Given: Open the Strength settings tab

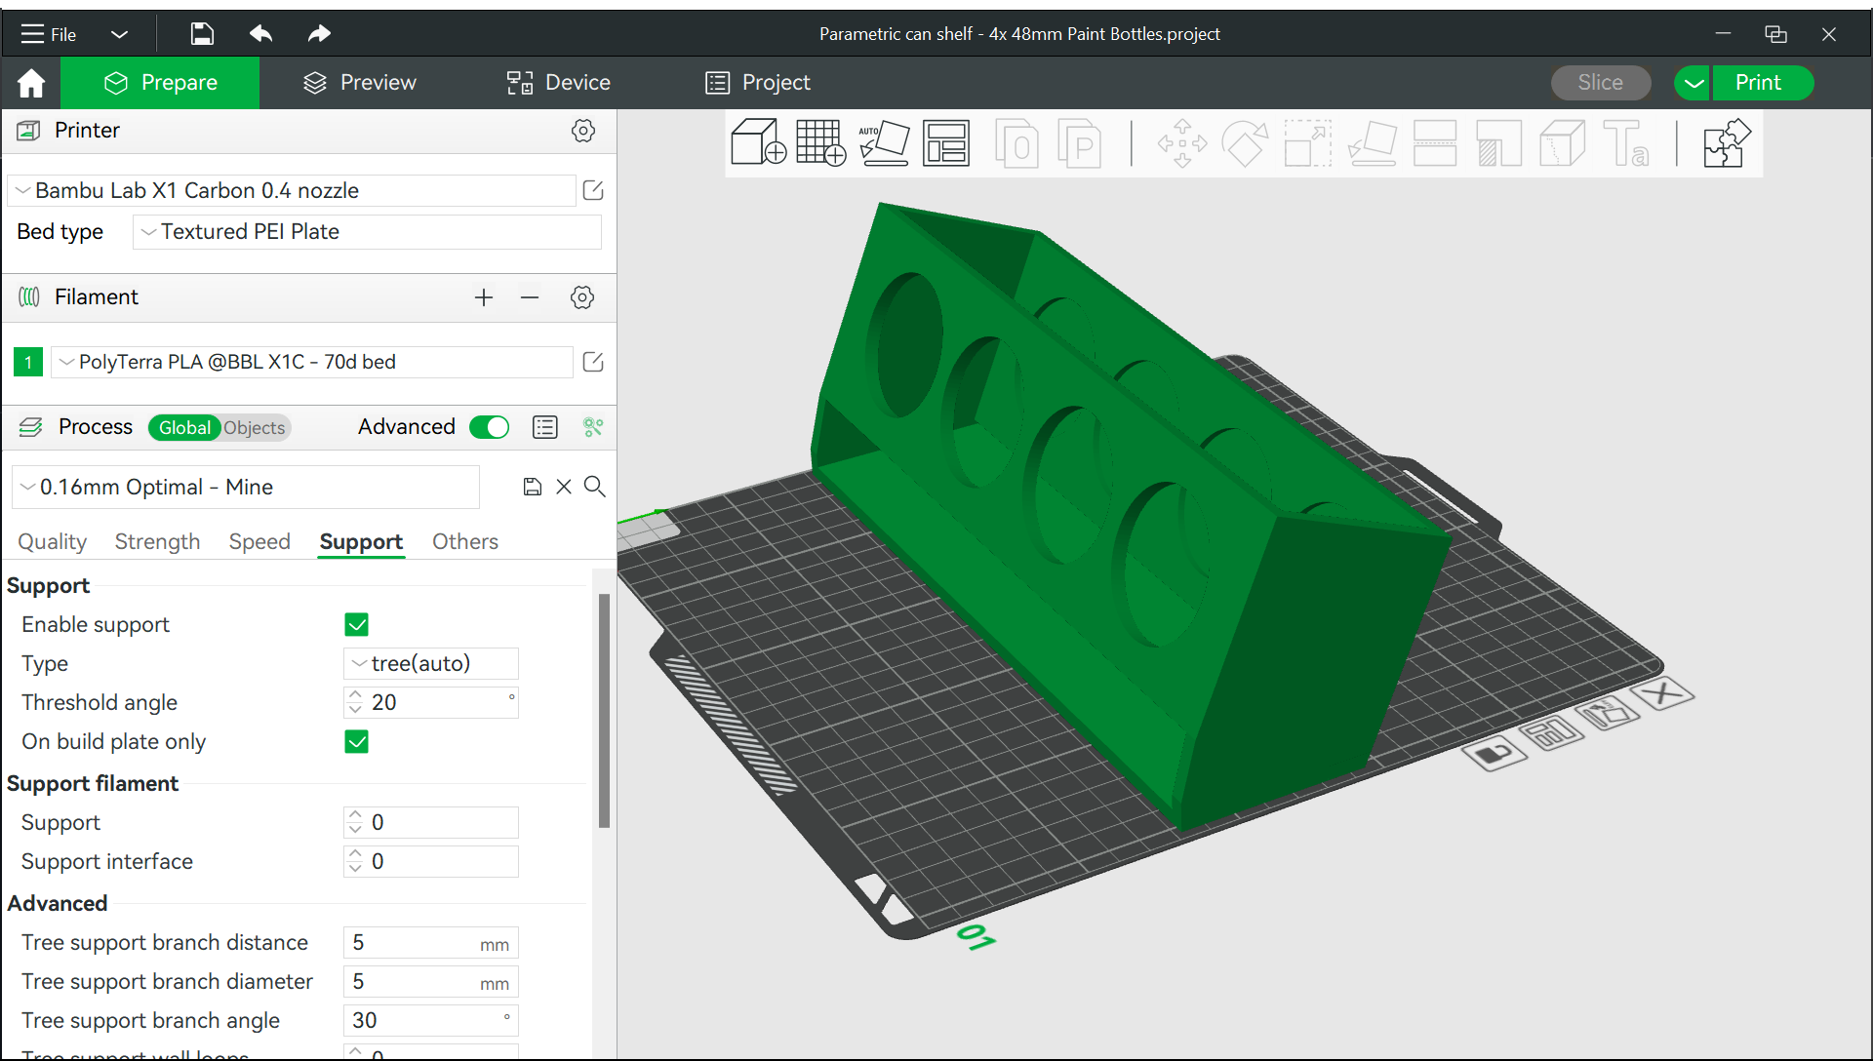Looking at the screenshot, I should click(157, 542).
